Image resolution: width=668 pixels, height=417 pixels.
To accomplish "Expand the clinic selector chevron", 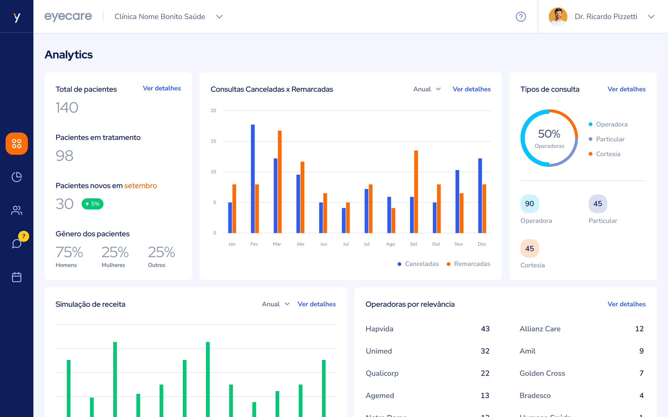I will click(220, 17).
